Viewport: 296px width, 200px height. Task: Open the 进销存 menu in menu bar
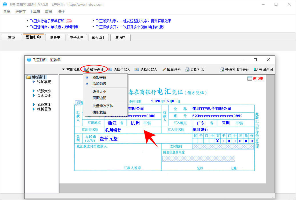pos(20,12)
